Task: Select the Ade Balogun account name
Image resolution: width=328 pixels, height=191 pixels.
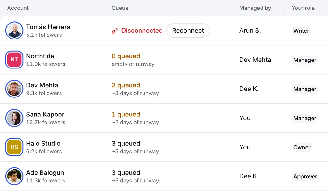Action: (45, 173)
